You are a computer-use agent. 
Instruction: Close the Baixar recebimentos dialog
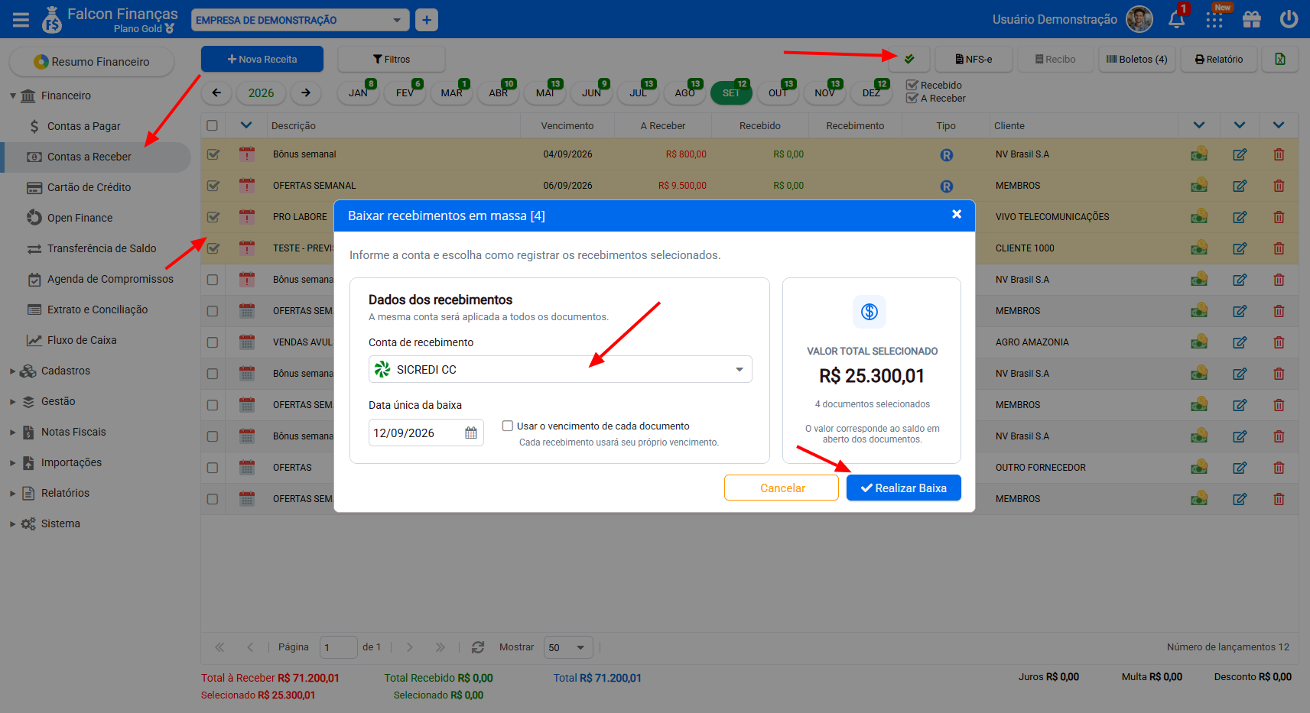click(956, 215)
